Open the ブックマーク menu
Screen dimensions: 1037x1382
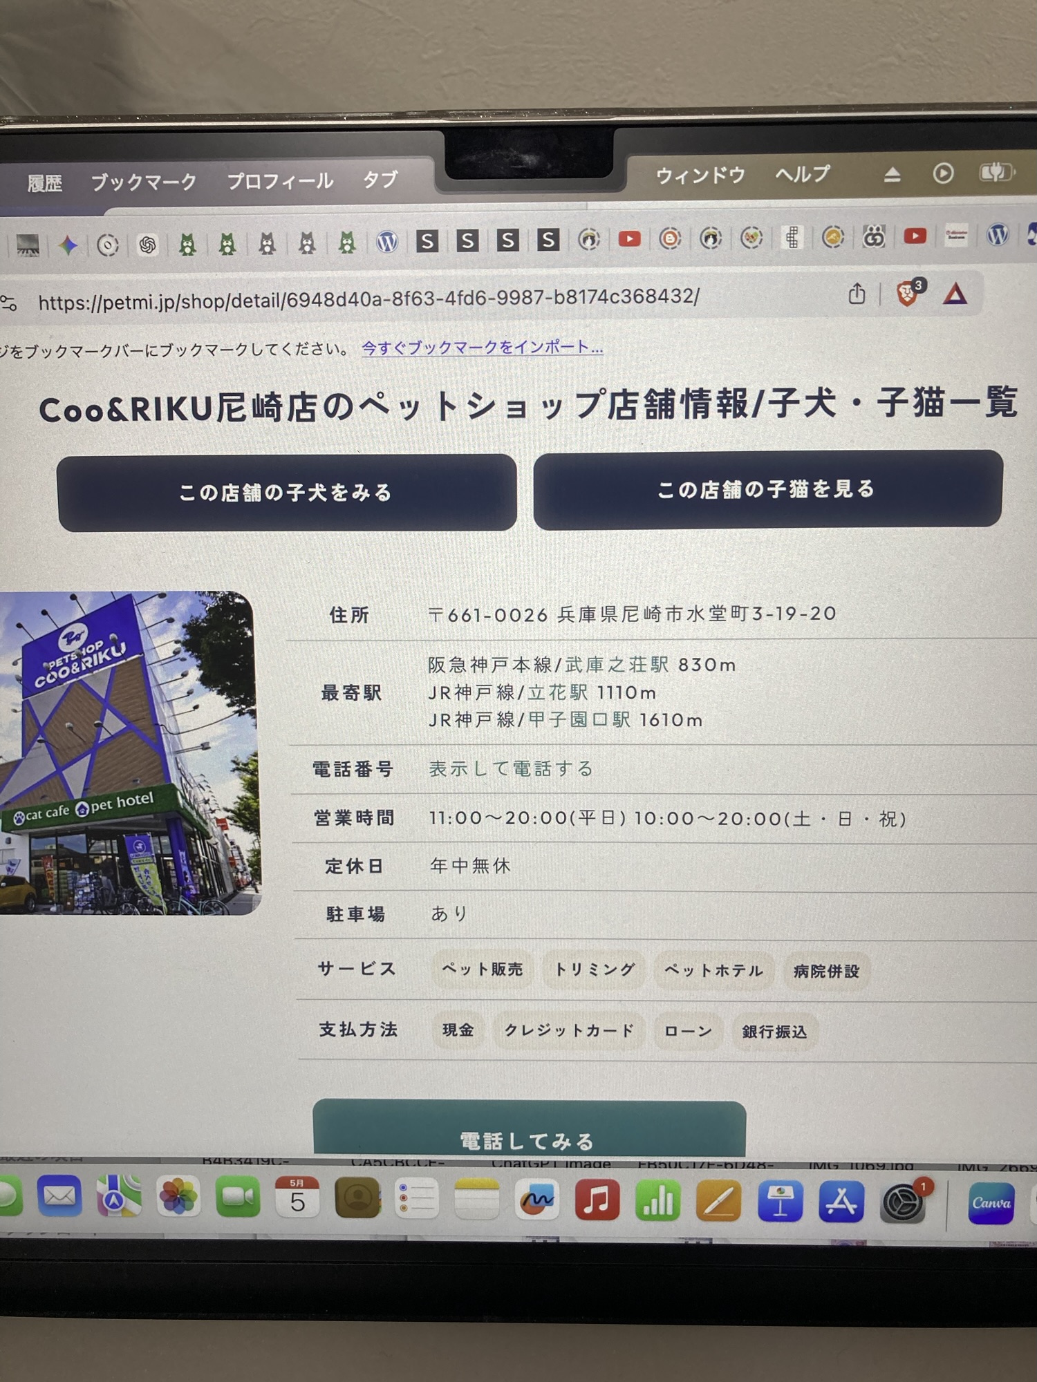click(x=144, y=182)
